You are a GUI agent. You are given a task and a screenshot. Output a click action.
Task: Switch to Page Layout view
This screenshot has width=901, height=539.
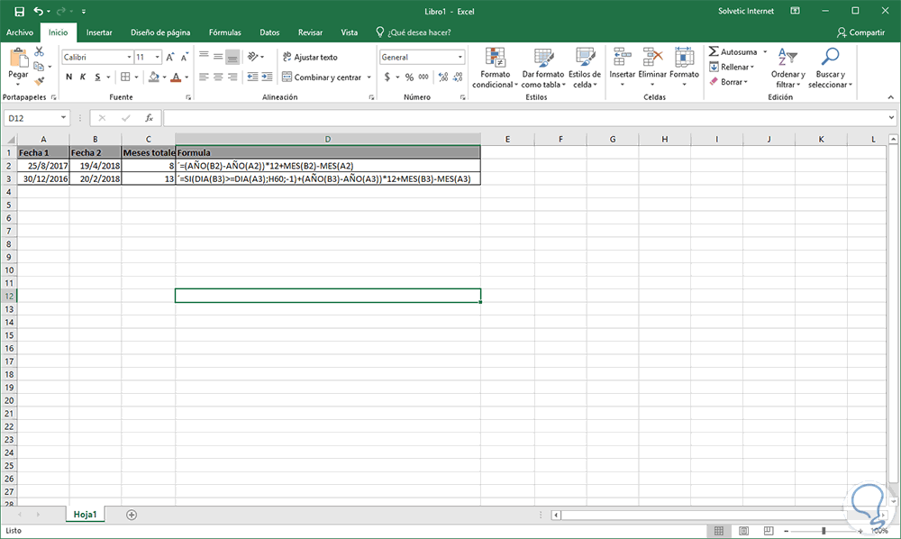[743, 531]
